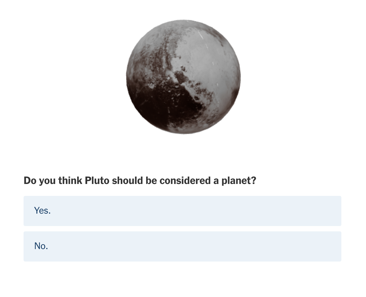
Task: Select the "Yes." answer option
Action: point(182,211)
